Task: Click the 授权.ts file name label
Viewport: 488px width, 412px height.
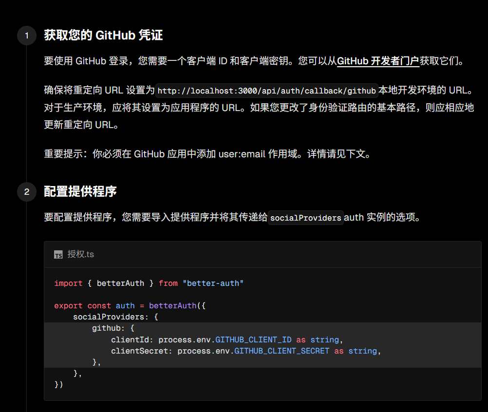Action: (x=81, y=254)
